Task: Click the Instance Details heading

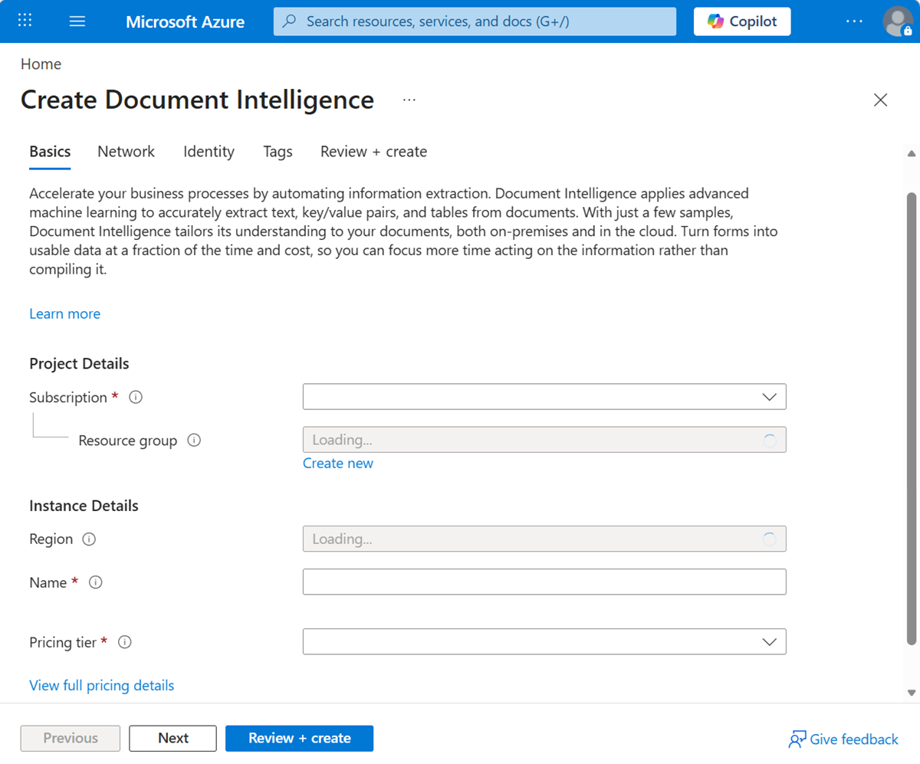Action: [84, 506]
